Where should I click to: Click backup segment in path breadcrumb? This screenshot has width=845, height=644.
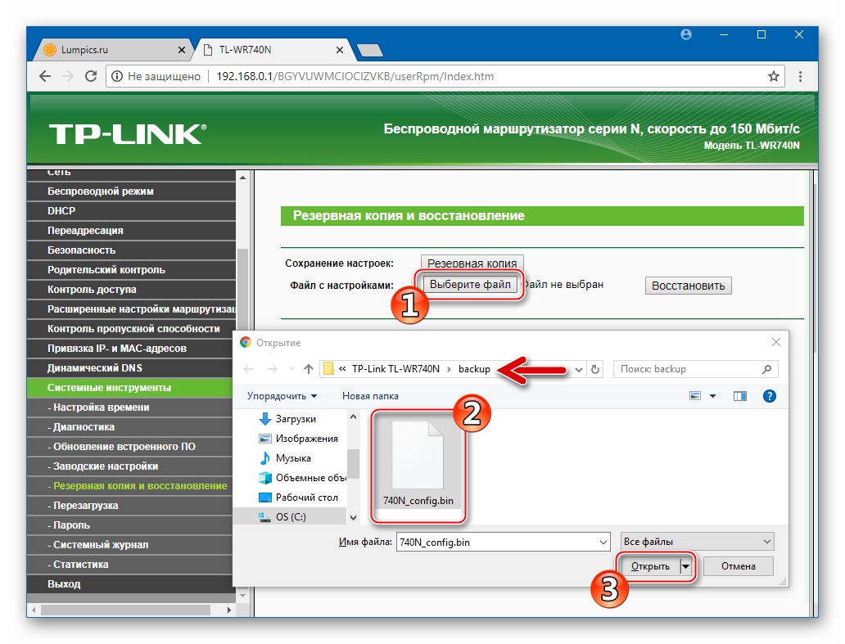474,369
